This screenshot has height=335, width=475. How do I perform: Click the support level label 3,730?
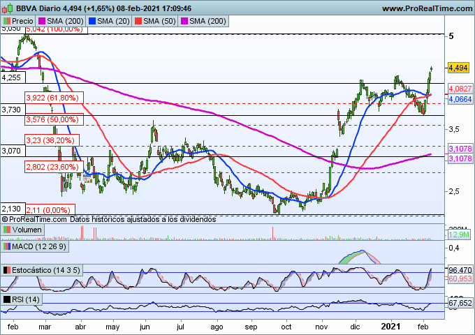pyautogui.click(x=13, y=110)
